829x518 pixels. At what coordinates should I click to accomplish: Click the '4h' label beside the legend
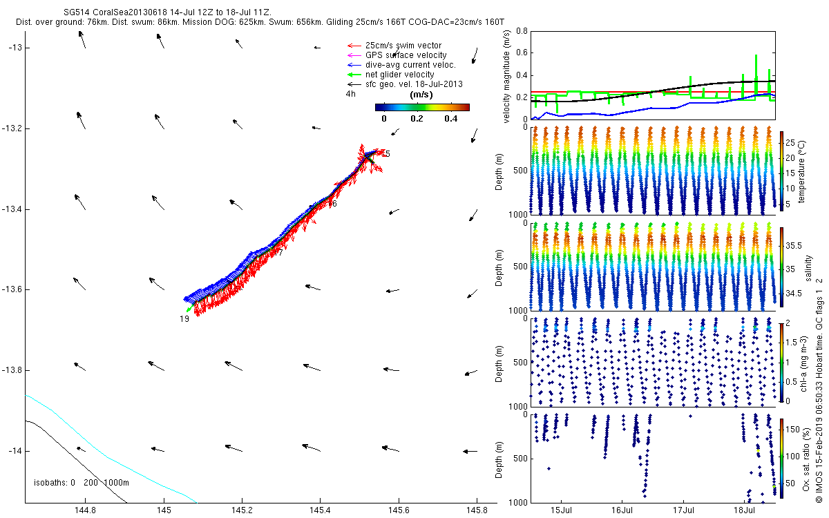tap(351, 93)
